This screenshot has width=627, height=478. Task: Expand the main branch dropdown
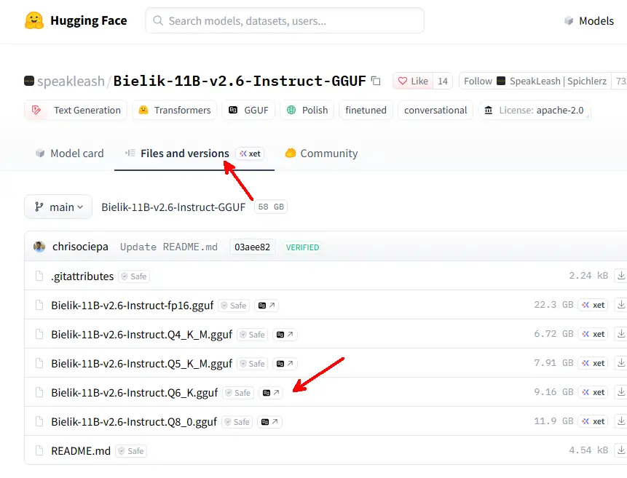click(58, 207)
